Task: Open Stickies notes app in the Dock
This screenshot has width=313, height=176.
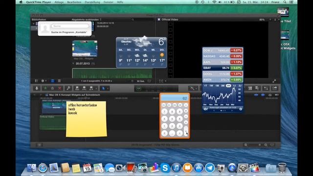Action: [76, 168]
